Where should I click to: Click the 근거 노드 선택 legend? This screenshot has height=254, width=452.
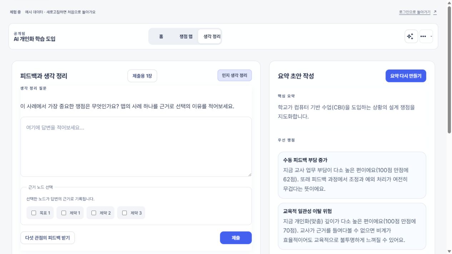pos(40,187)
